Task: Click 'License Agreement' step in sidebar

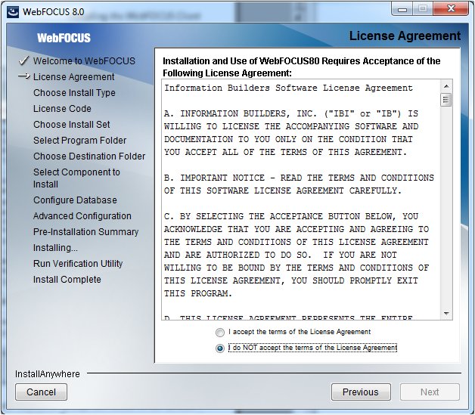Action: [x=74, y=77]
